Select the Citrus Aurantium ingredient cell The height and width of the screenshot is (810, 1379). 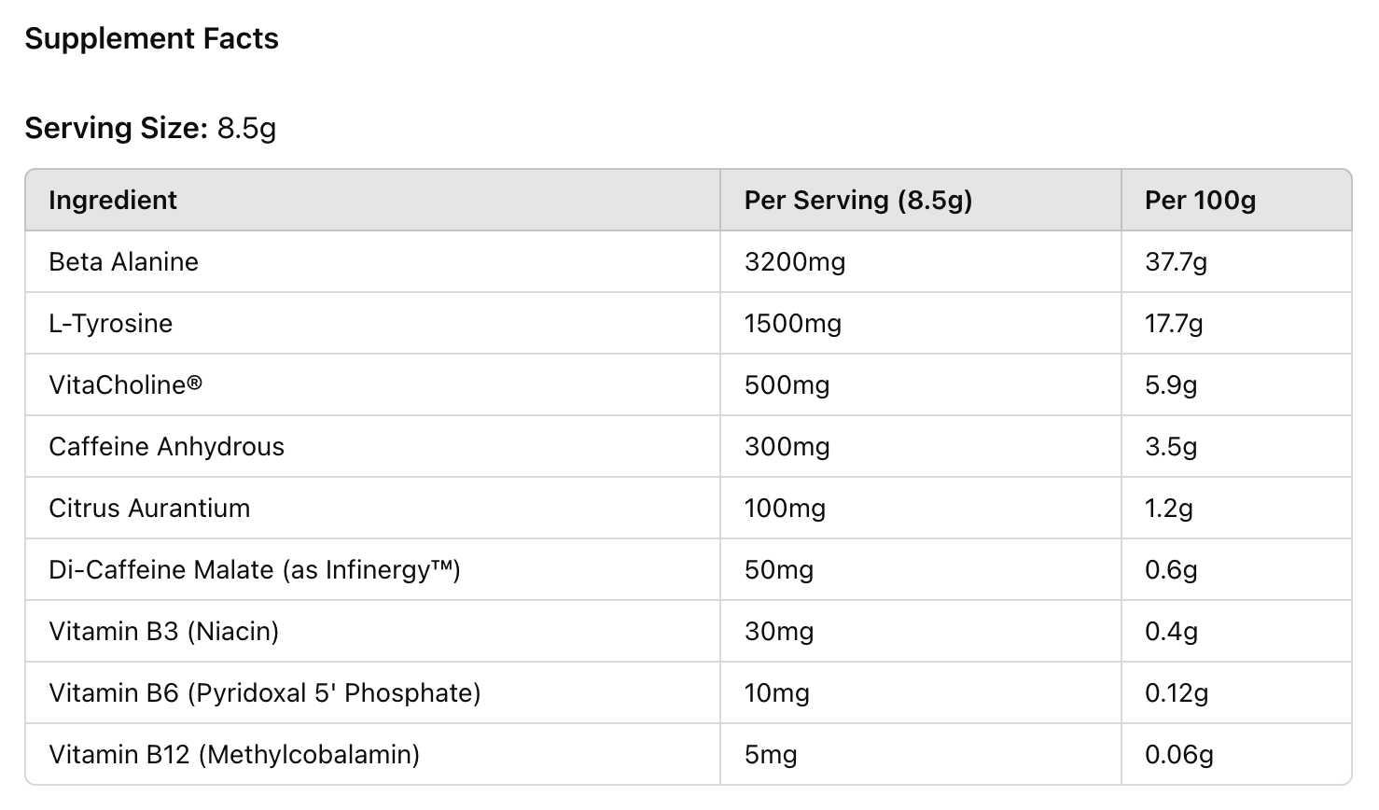point(149,509)
